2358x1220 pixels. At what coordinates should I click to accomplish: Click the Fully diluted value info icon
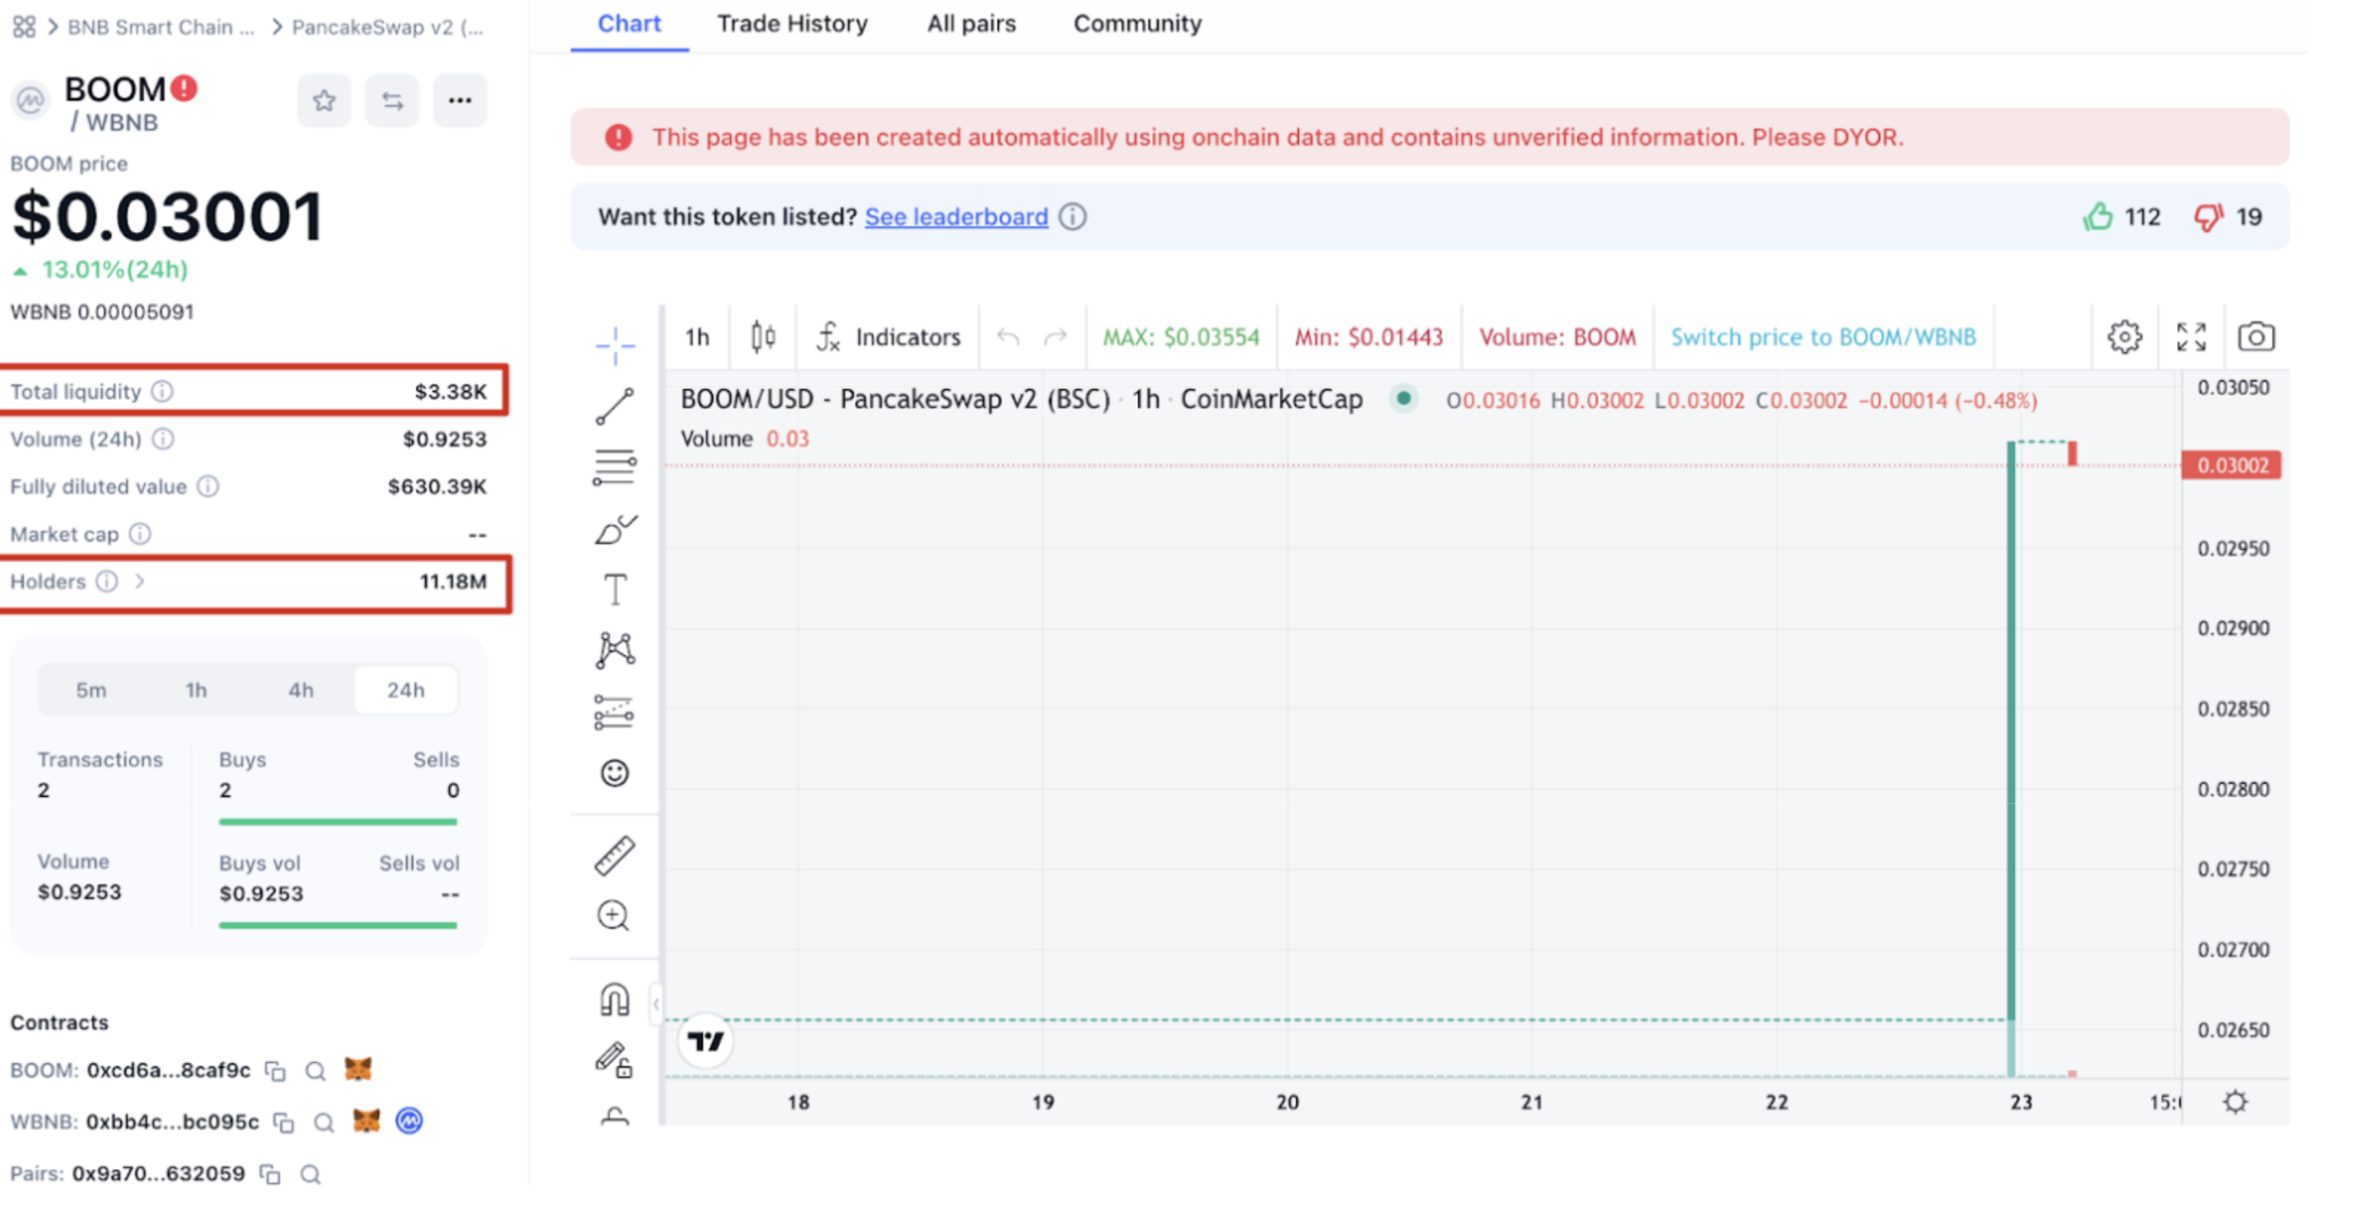(208, 486)
